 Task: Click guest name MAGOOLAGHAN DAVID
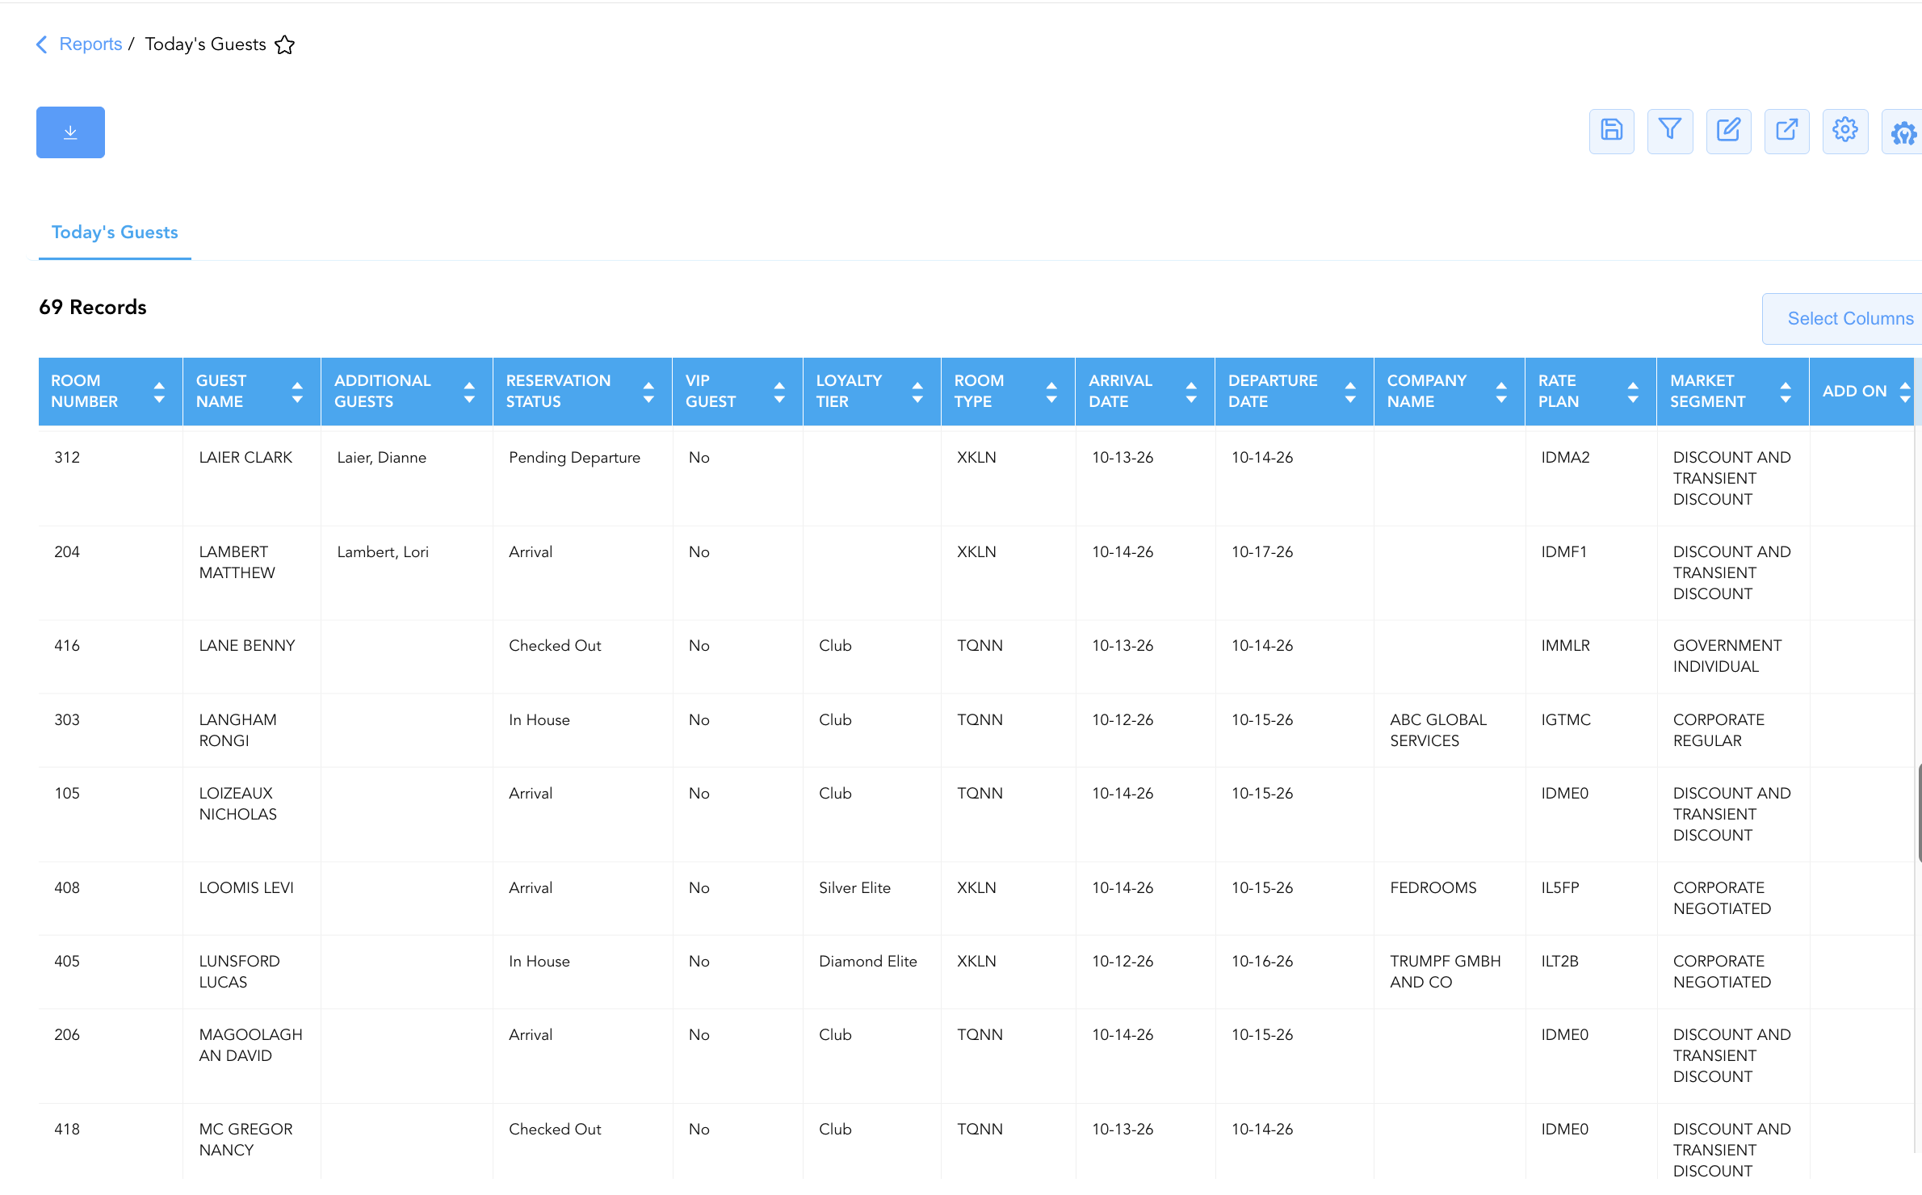point(250,1046)
